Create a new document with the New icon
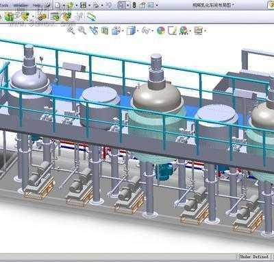 coord(58,5)
